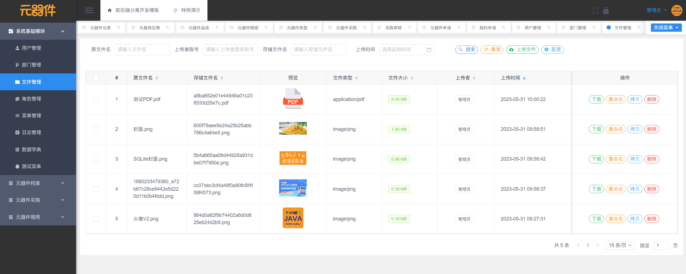The image size is (686, 274).
Task: Close the 元器件仓库 tab
Action: (119, 28)
